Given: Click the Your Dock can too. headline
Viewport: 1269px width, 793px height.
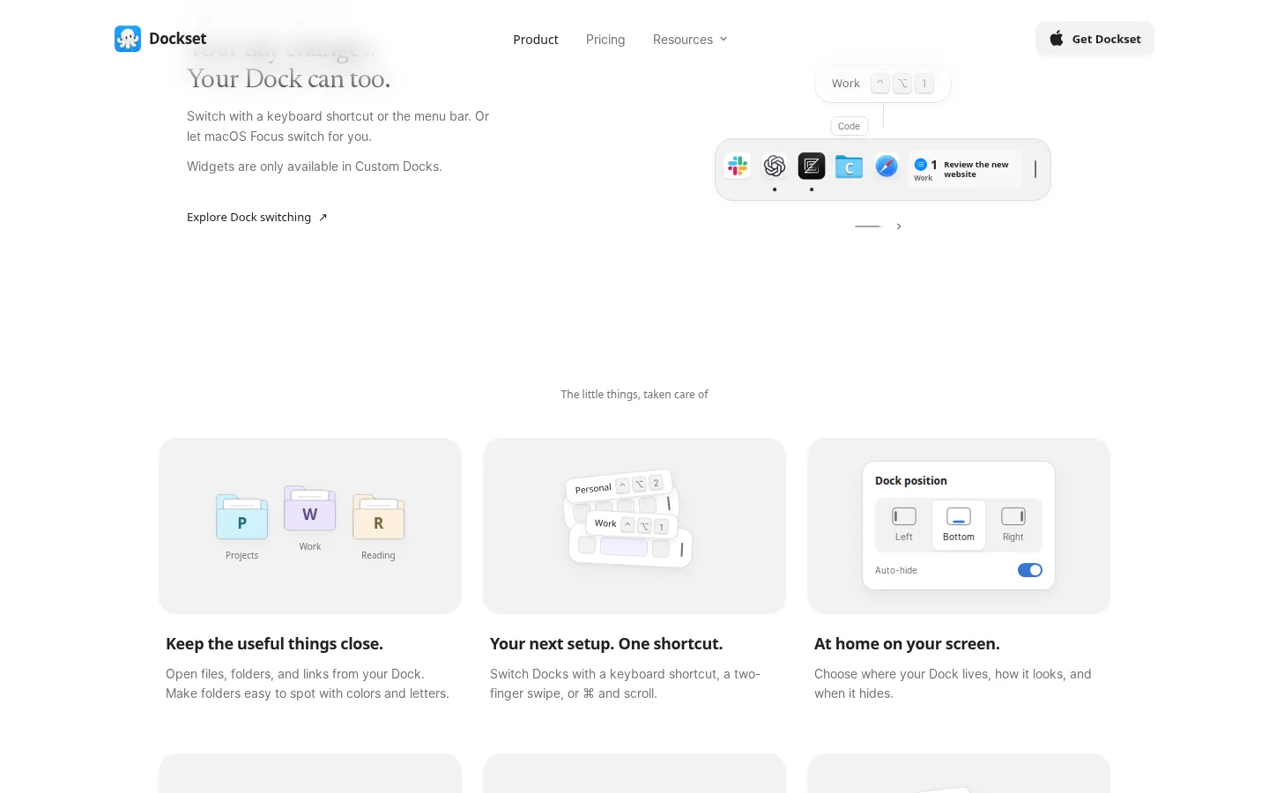Looking at the screenshot, I should (288, 79).
